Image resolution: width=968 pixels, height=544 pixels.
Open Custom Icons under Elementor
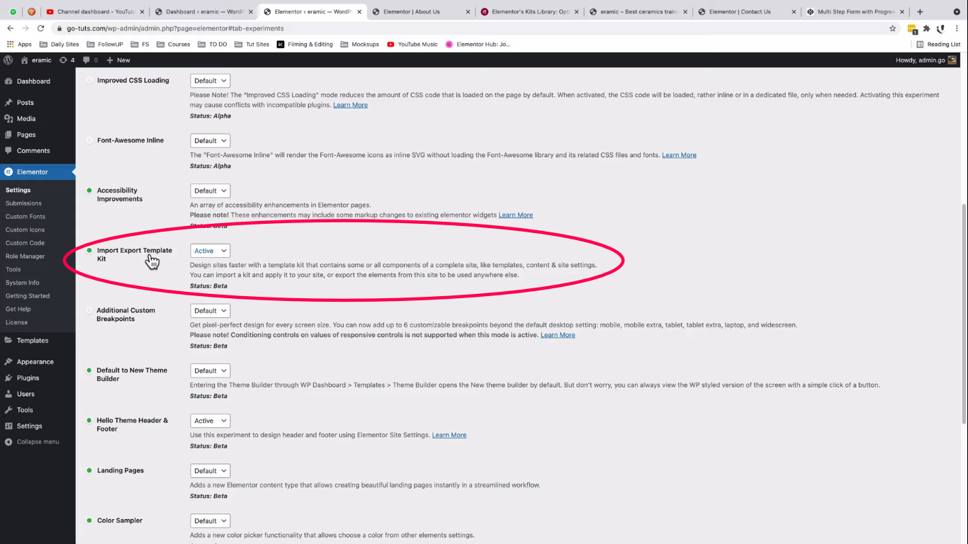pyautogui.click(x=25, y=229)
